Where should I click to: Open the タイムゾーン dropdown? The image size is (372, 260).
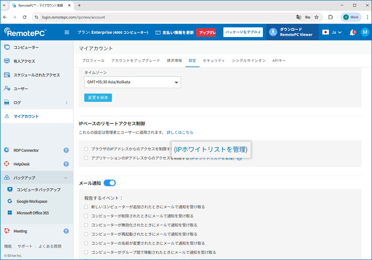point(133,82)
